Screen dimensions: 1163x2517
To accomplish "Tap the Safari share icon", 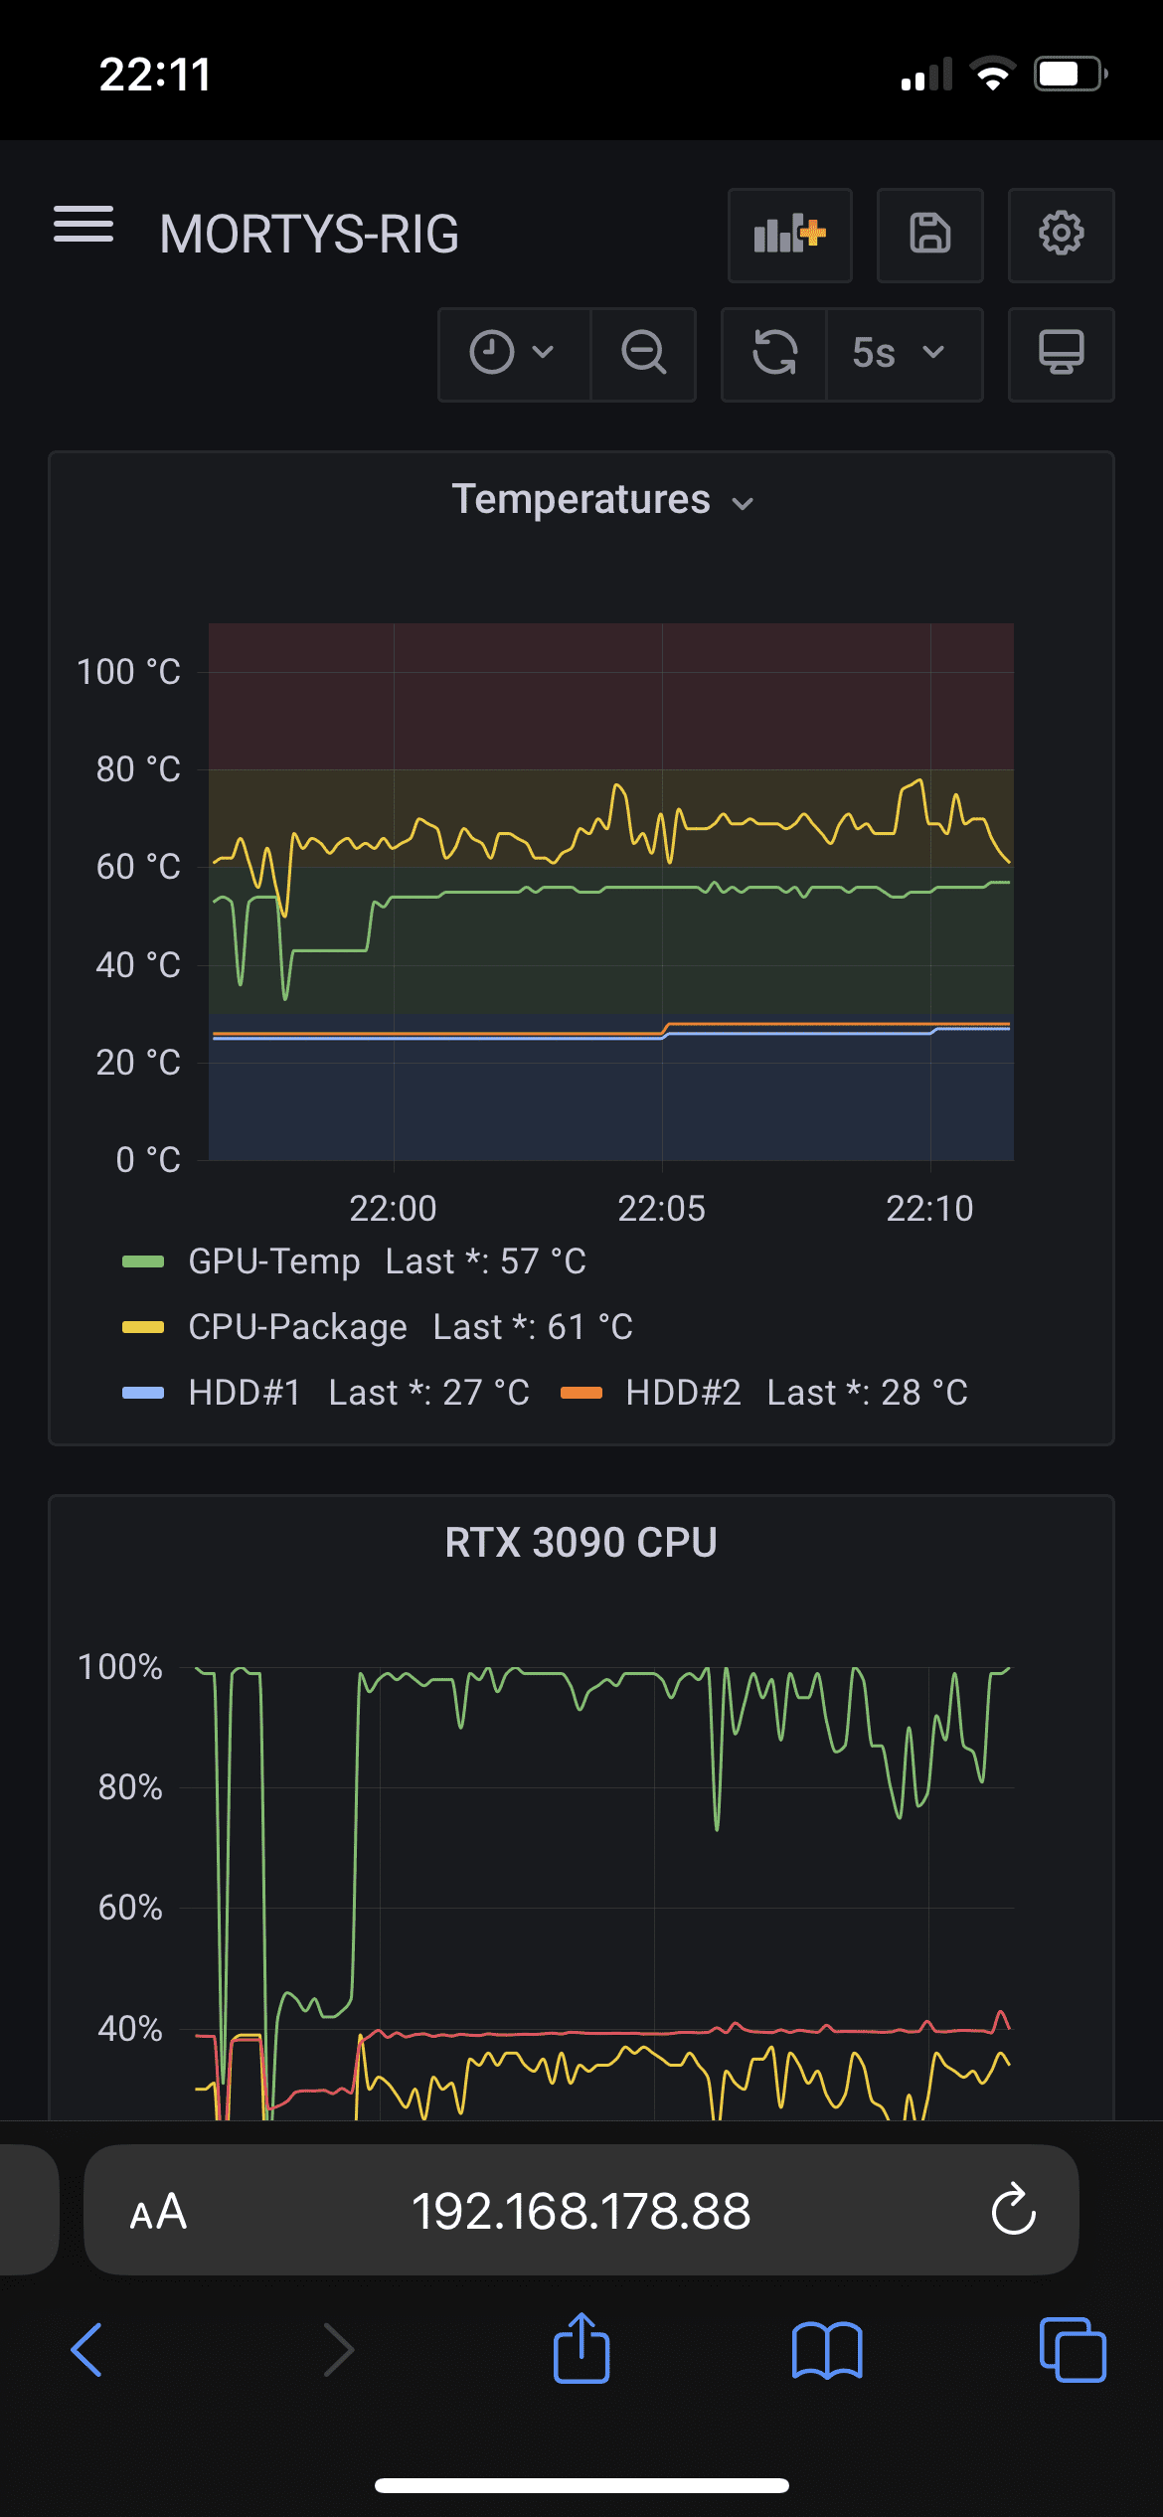I will pos(581,2349).
